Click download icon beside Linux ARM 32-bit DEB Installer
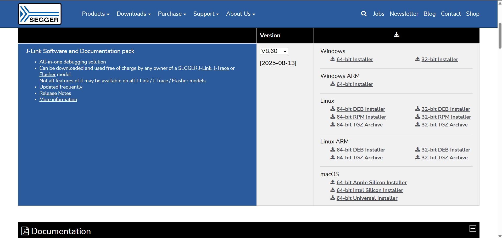502x238 pixels. click(x=418, y=149)
